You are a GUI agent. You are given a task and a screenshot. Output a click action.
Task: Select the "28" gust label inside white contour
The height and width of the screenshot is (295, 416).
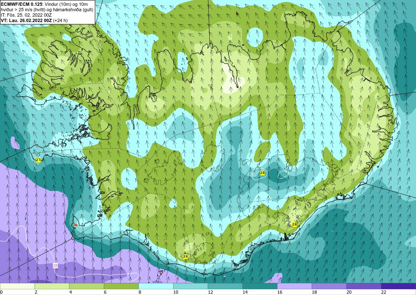262,173
